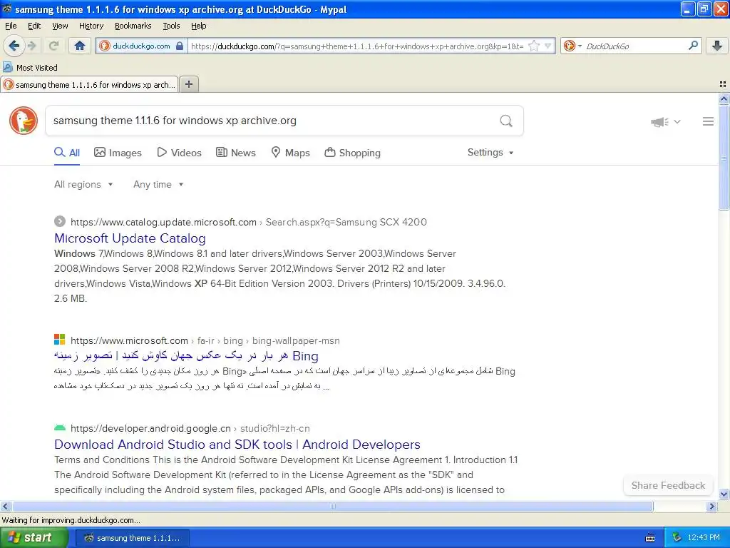
Task: Open a new tab with the plus button
Action: pyautogui.click(x=188, y=84)
